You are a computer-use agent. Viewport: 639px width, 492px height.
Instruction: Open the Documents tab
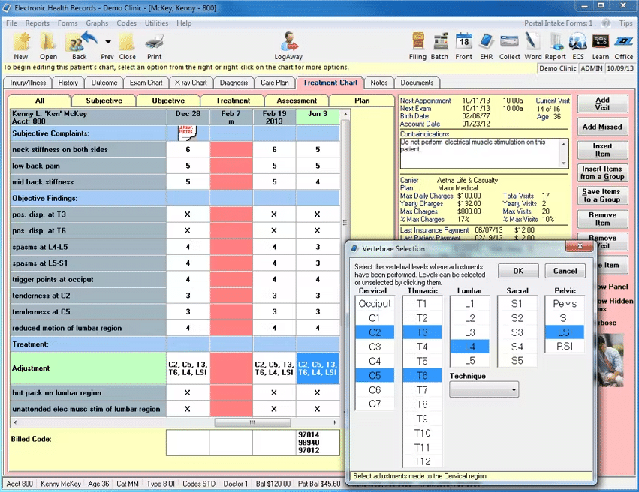click(417, 82)
